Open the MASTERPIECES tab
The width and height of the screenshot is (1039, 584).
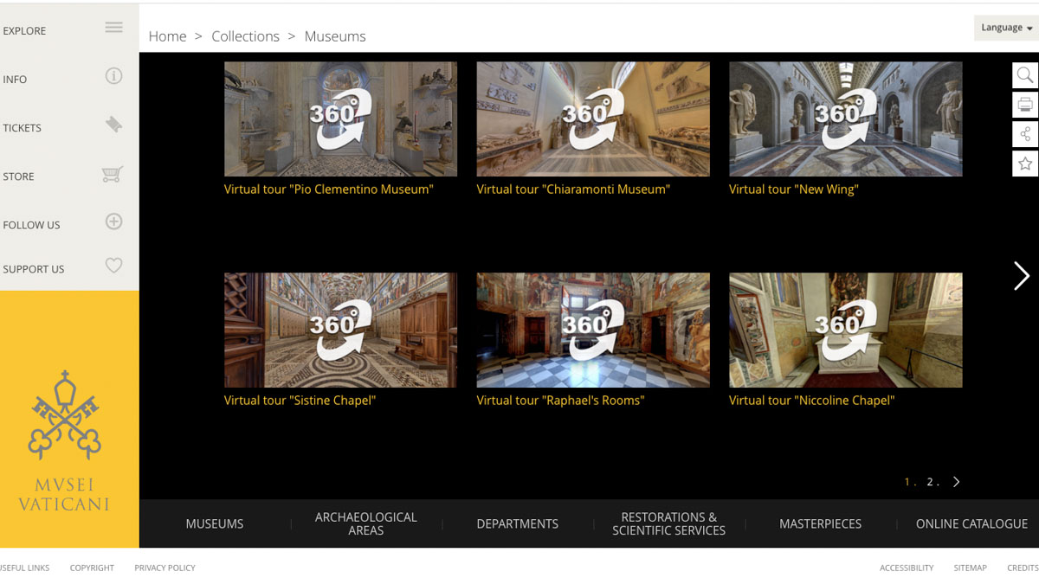tap(821, 523)
